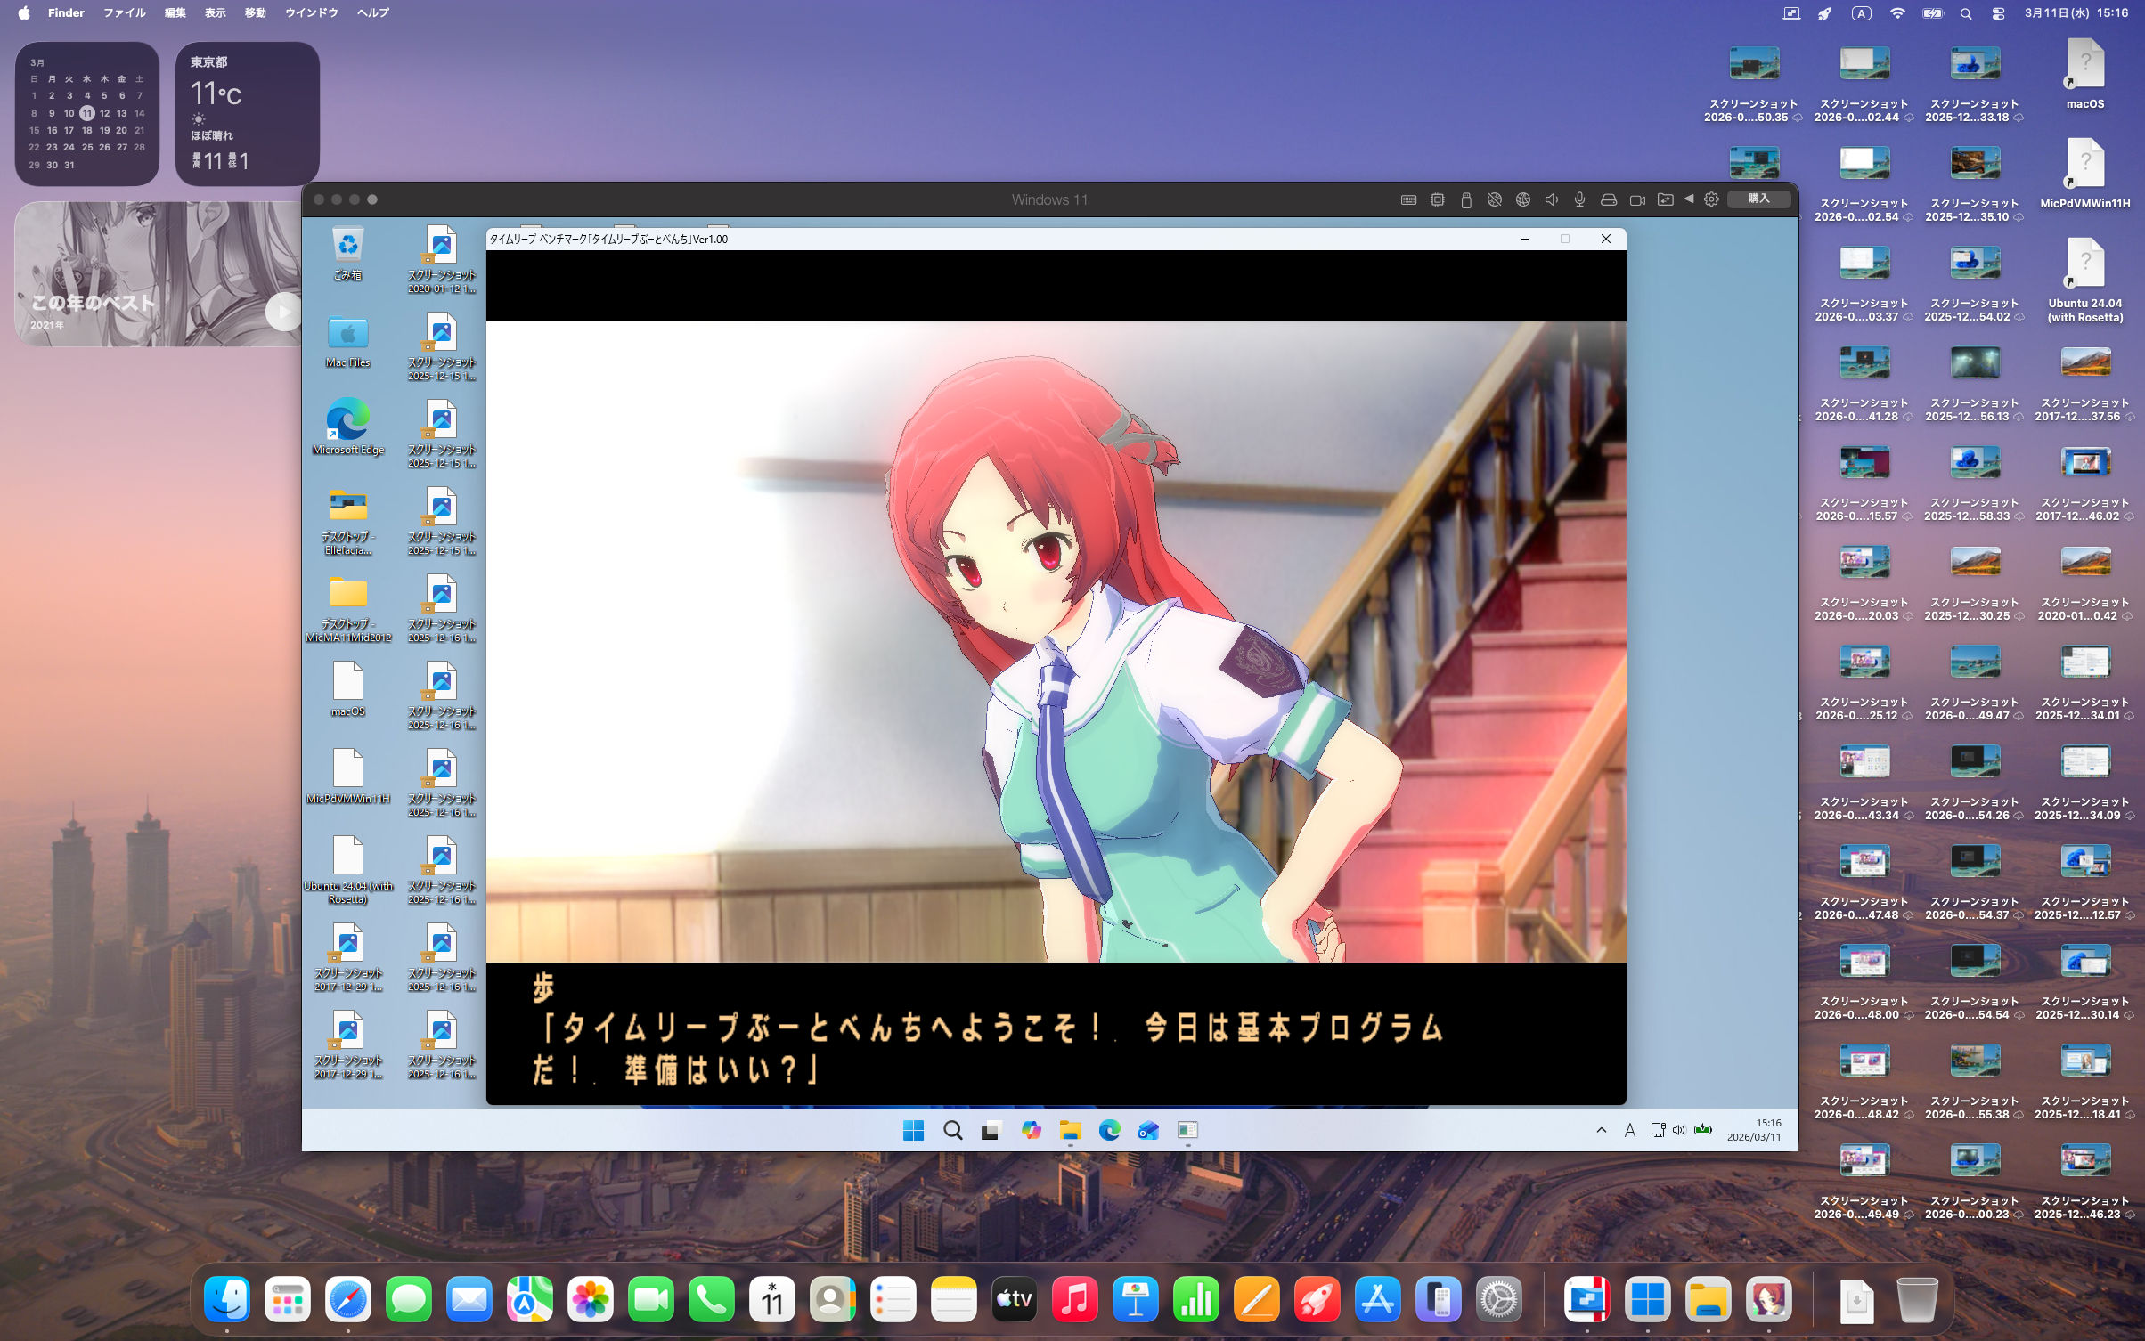Viewport: 2145px width, 1341px height.
Task: Open the ウインドウ menu
Action: pyautogui.click(x=311, y=13)
